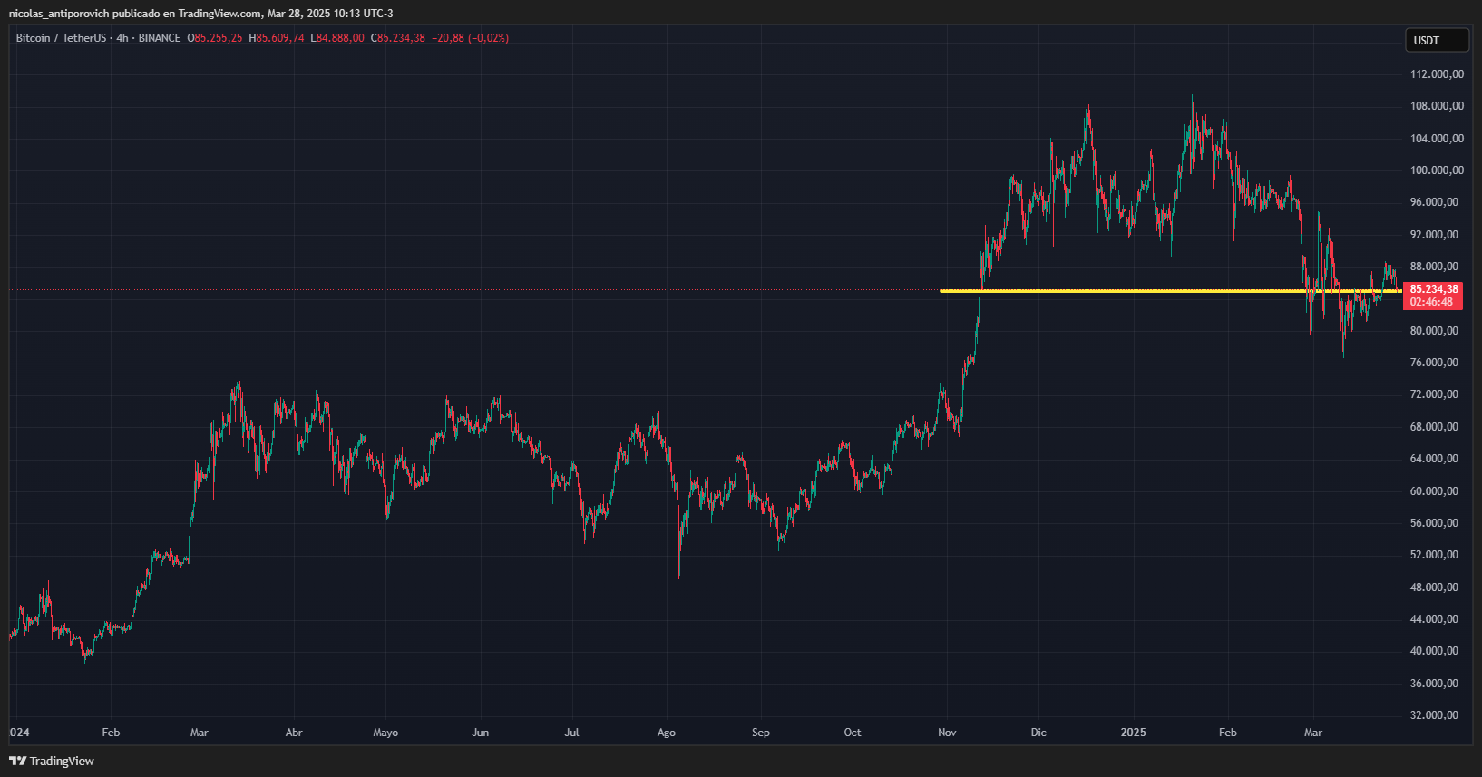Screen dimensions: 1482x777
Task: Click the 88.000,00 price axis label
Action: pos(1434,267)
